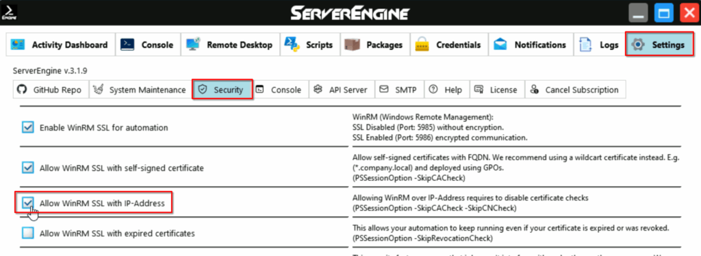Click the License certificate icon

(x=479, y=90)
